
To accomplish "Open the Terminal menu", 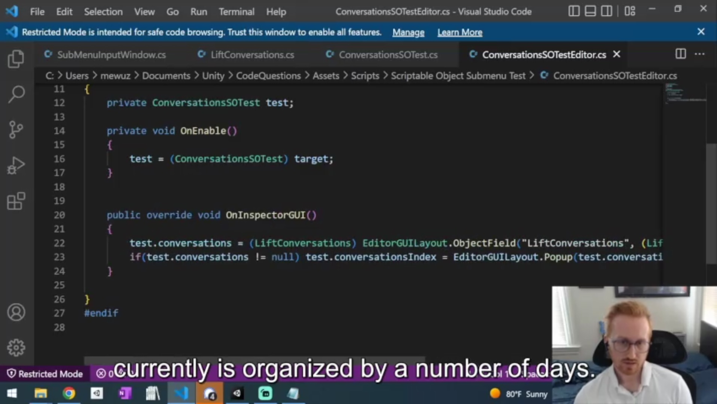I will (236, 12).
